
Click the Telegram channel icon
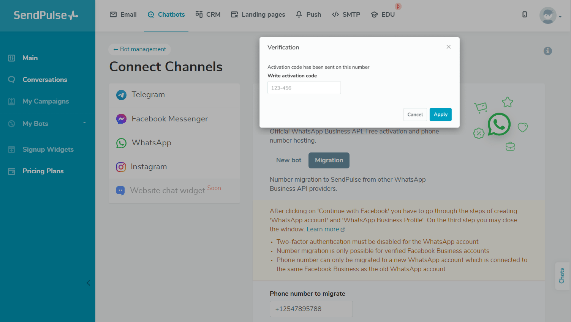(x=121, y=95)
